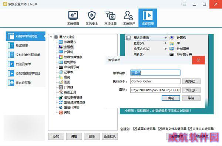The image size is (222, 146).
Task: Select 注册表编辑器 text in the tree
Action: (x=73, y=97)
